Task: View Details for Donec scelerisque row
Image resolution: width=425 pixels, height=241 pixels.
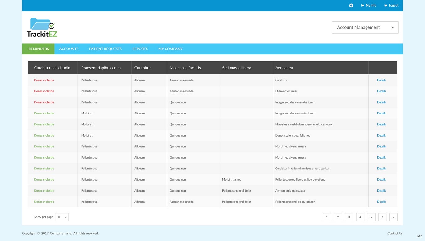Action: tap(381, 135)
